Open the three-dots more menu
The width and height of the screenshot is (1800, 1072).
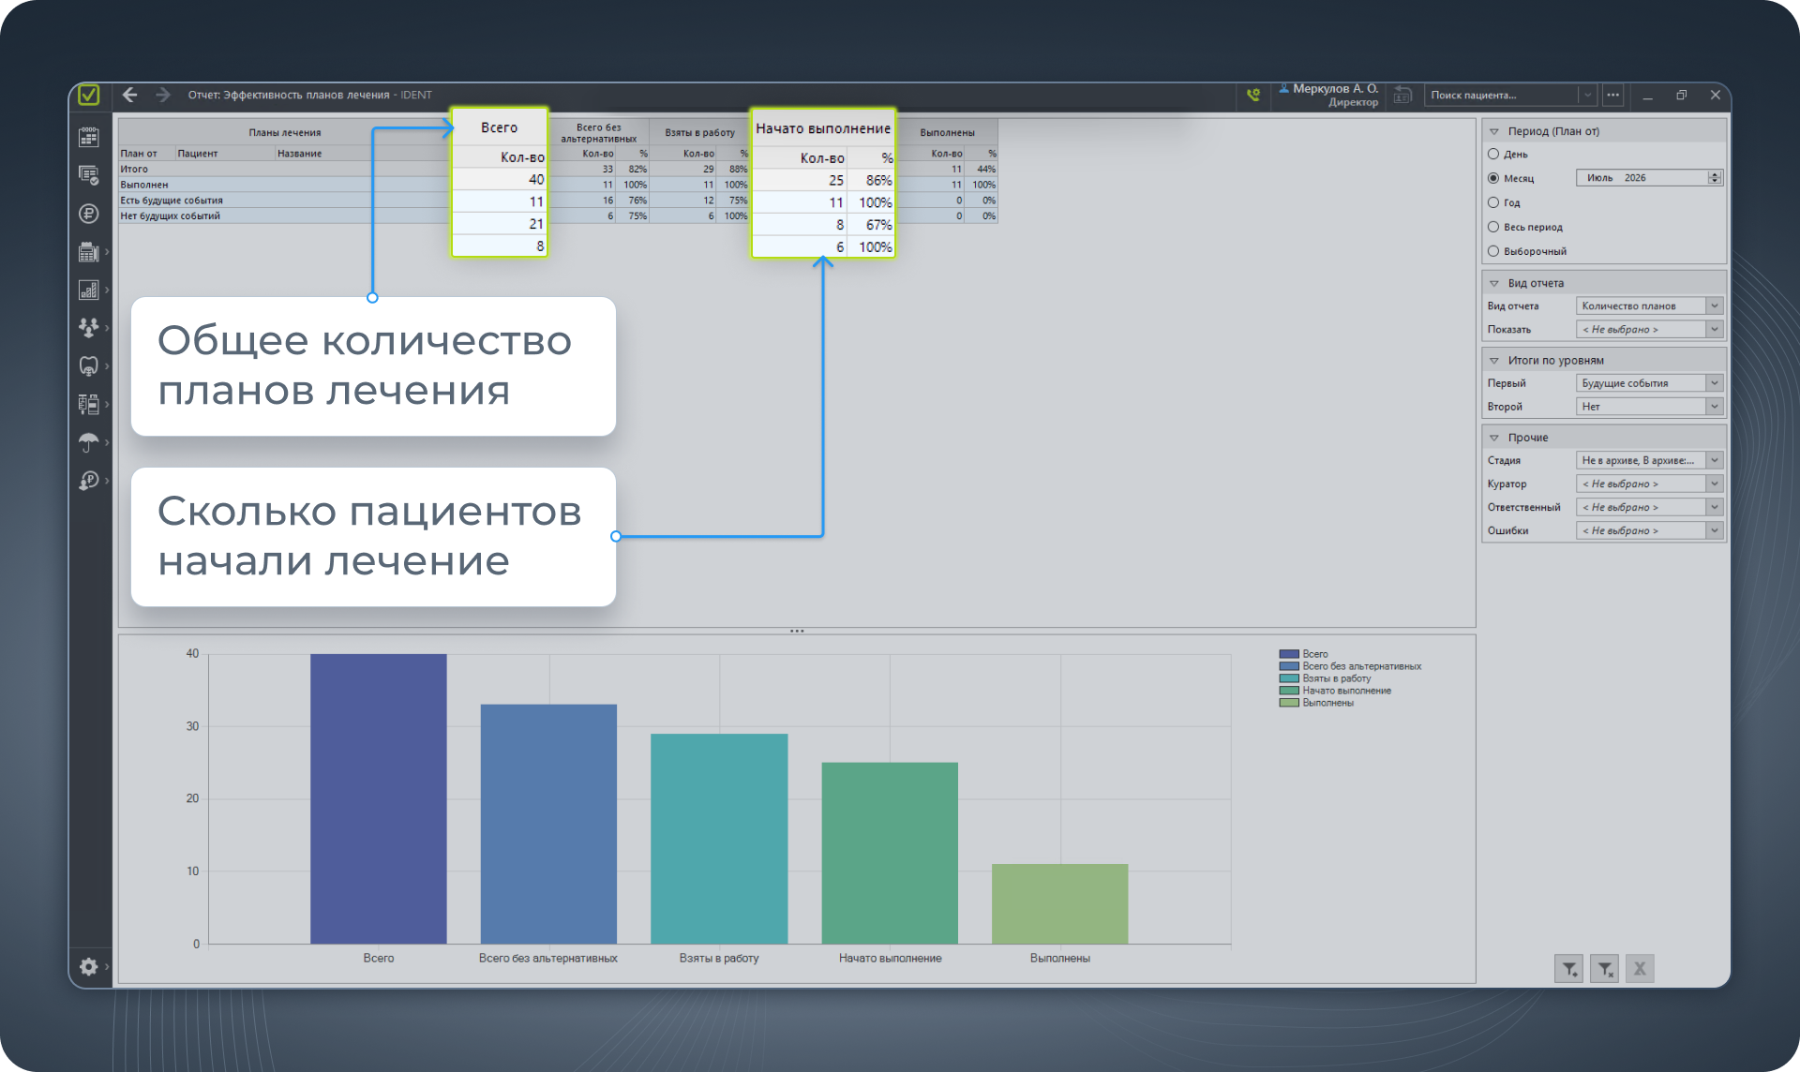pos(1612,95)
